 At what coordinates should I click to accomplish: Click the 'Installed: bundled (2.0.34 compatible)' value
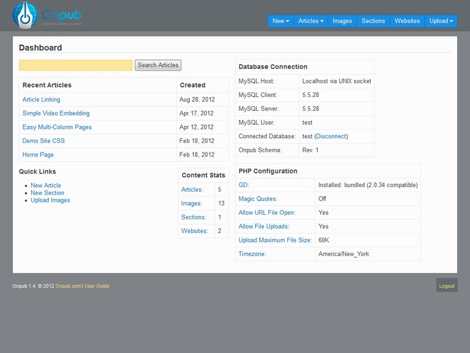click(x=368, y=185)
